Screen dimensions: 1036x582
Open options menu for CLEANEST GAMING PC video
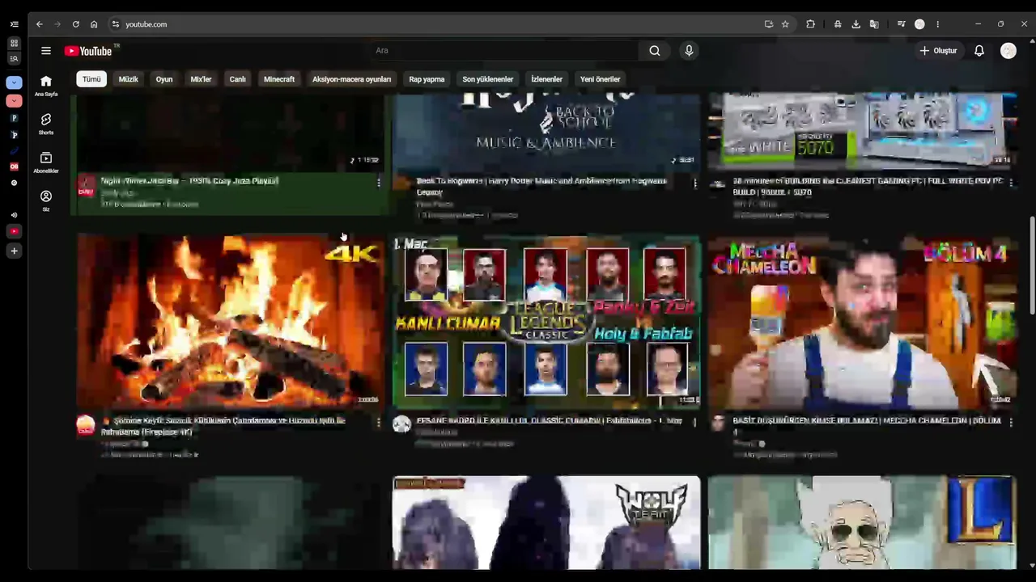click(1010, 183)
